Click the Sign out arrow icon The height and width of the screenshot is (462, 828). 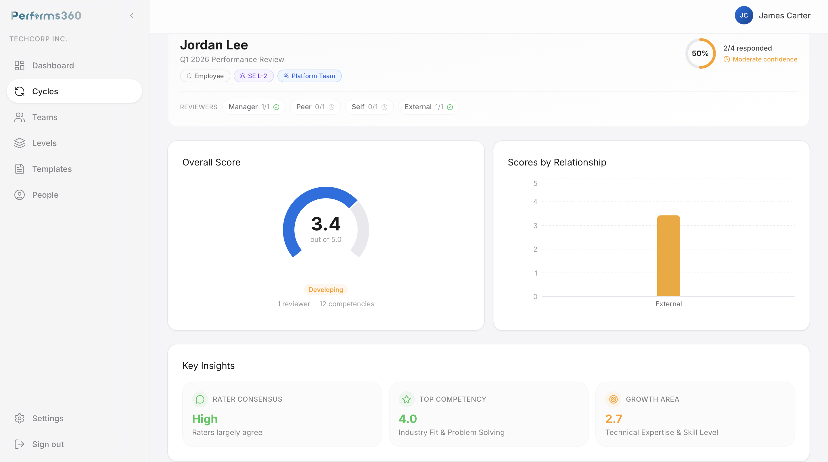coord(20,444)
